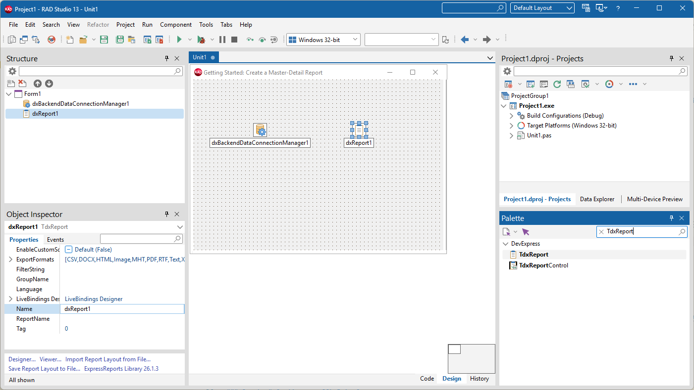Pin the Projects panel

[x=672, y=58]
